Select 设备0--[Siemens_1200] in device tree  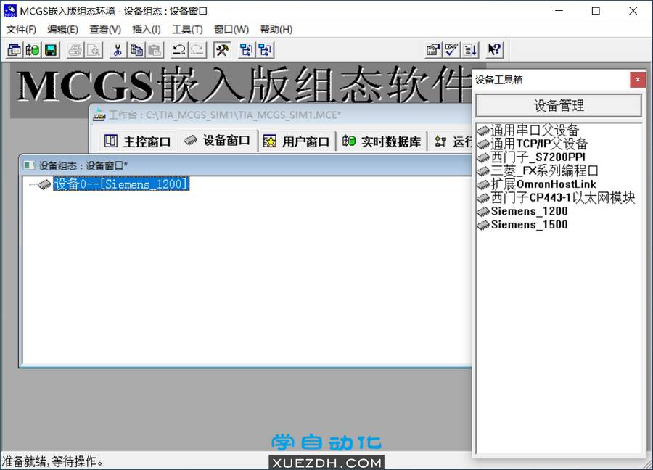click(121, 184)
